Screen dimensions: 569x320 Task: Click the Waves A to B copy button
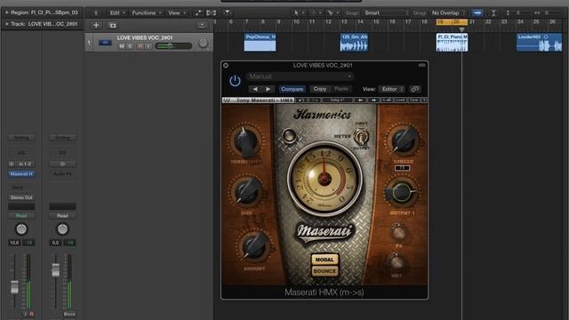click(387, 100)
